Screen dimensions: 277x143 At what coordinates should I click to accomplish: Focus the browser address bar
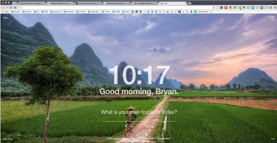pos(117,8)
